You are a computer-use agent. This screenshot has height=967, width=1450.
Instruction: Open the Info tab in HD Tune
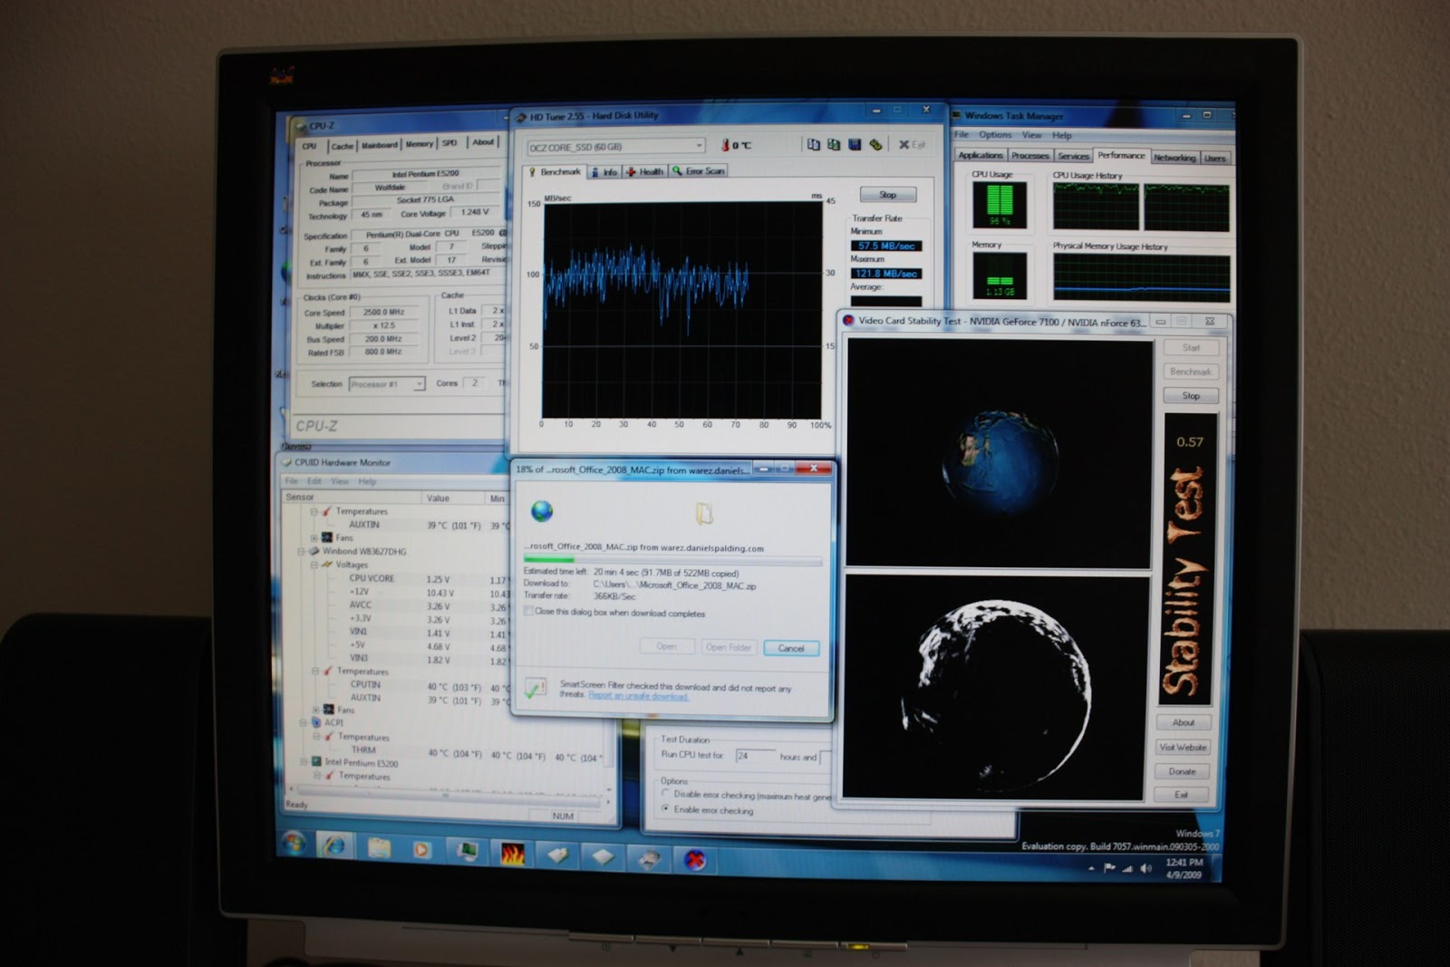pyautogui.click(x=604, y=171)
